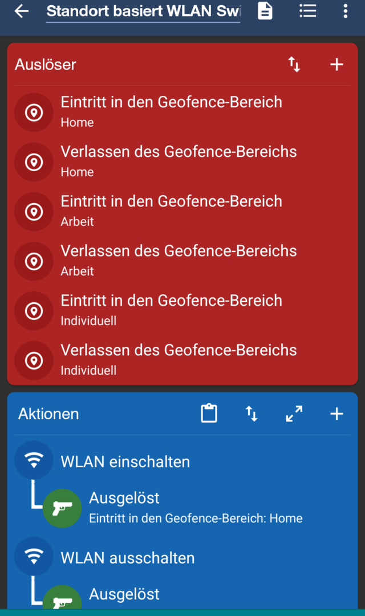
Task: Reorder triggers with Auslöser sort arrows
Action: click(x=294, y=64)
